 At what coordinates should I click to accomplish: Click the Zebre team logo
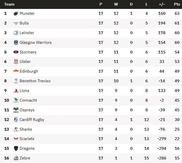(x=16, y=158)
